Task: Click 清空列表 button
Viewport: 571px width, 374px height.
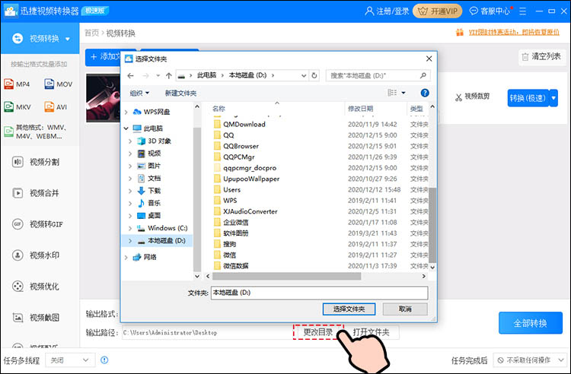Action: 542,57
